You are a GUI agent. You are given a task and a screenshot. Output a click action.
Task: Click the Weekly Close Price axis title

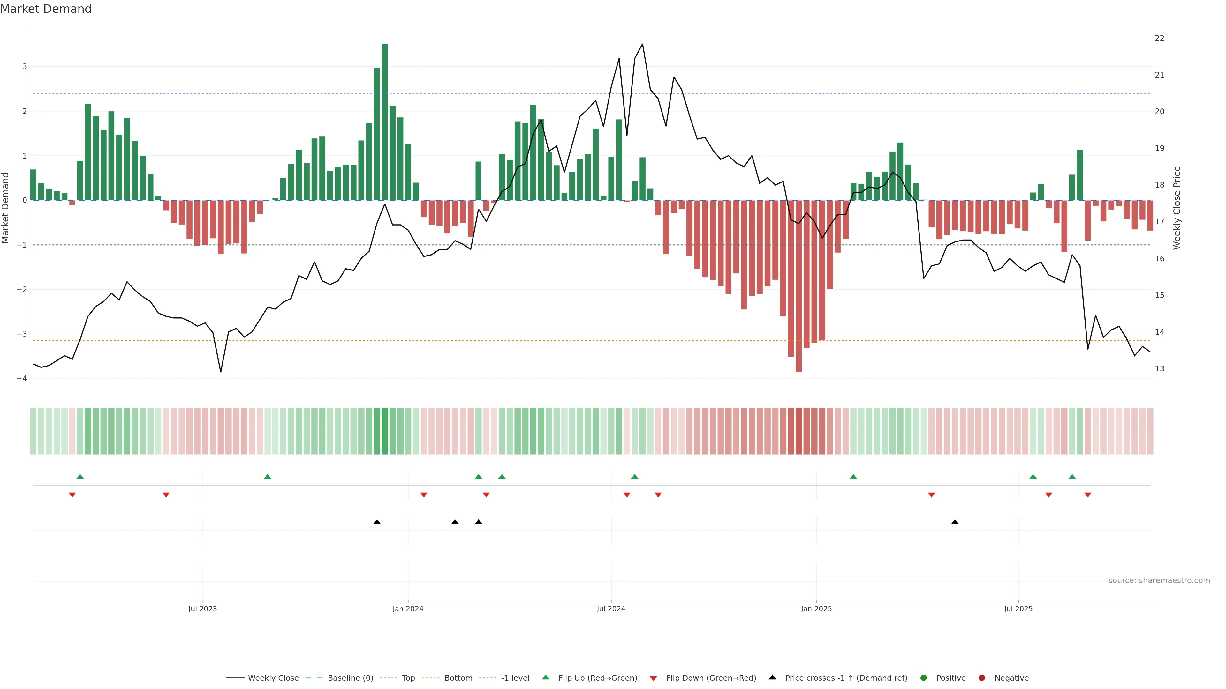[x=1177, y=208]
